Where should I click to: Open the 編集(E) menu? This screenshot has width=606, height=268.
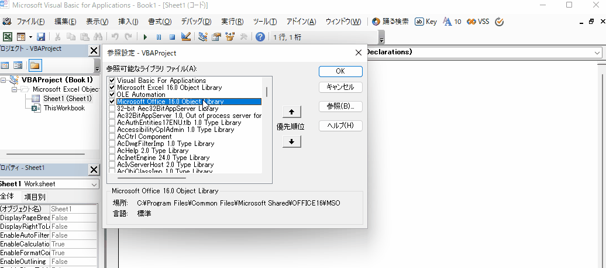(66, 22)
